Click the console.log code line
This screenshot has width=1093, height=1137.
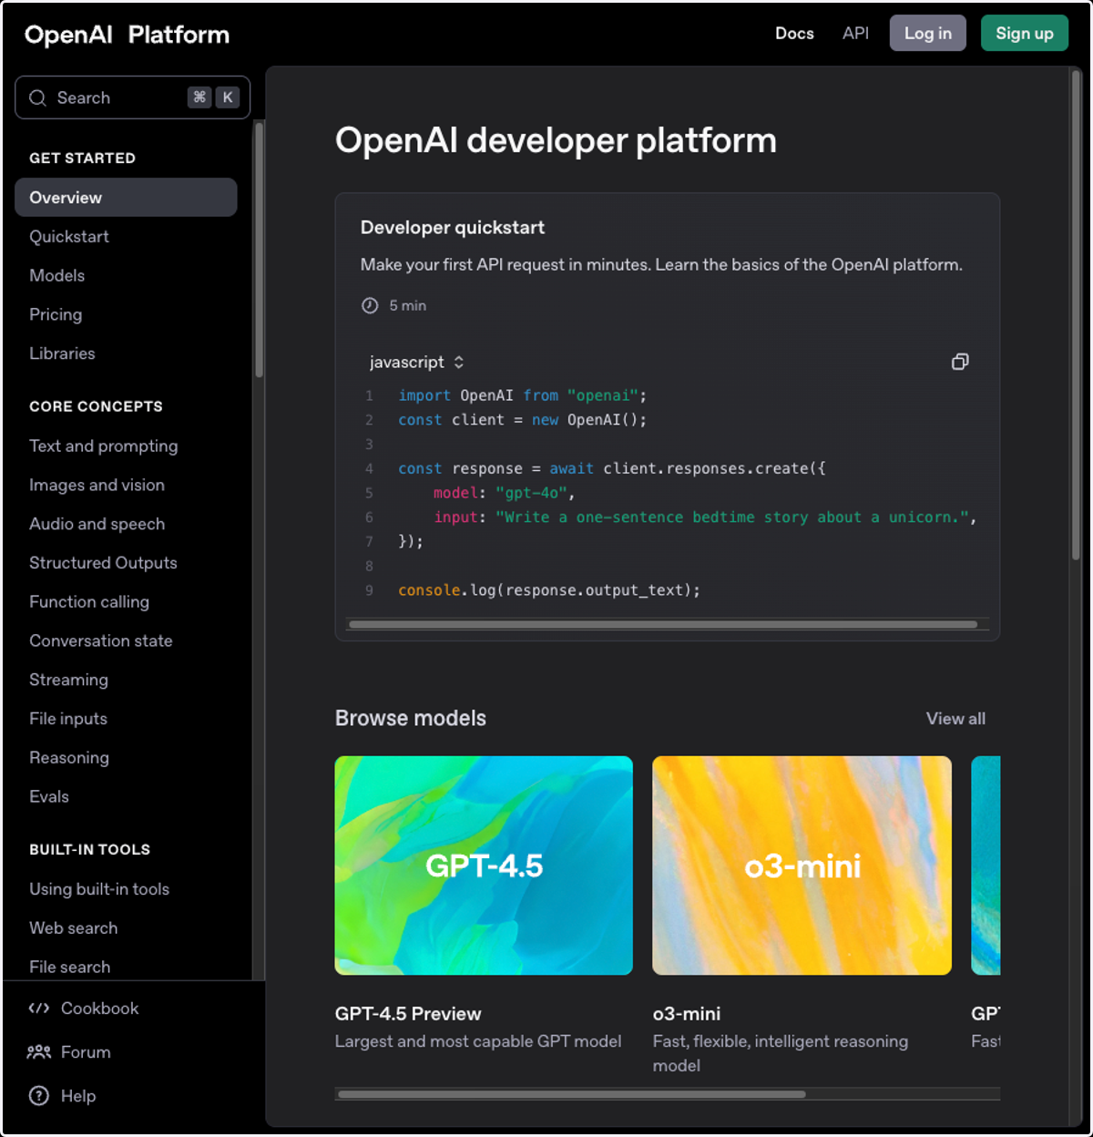coord(549,590)
